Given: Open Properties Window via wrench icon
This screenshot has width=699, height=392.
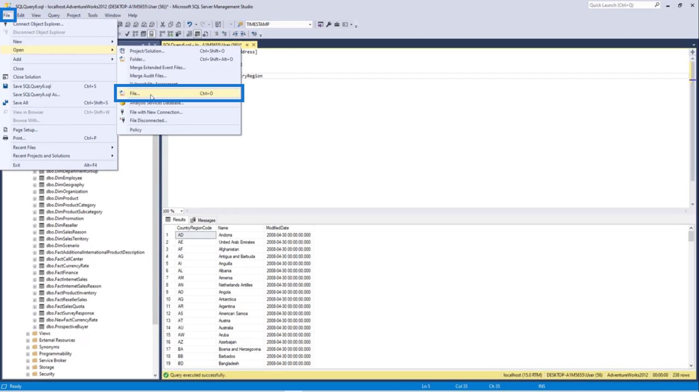Looking at the screenshot, I should (328, 25).
